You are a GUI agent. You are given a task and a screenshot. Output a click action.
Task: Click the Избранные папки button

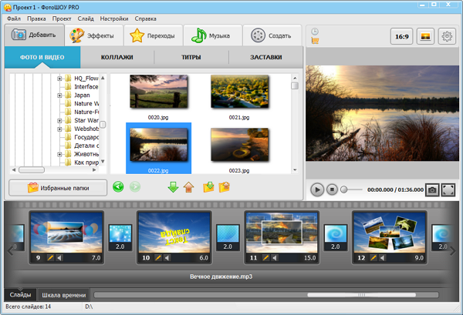pyautogui.click(x=57, y=187)
